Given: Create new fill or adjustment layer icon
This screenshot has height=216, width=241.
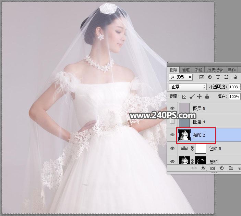Looking at the screenshot, I should [222, 168].
